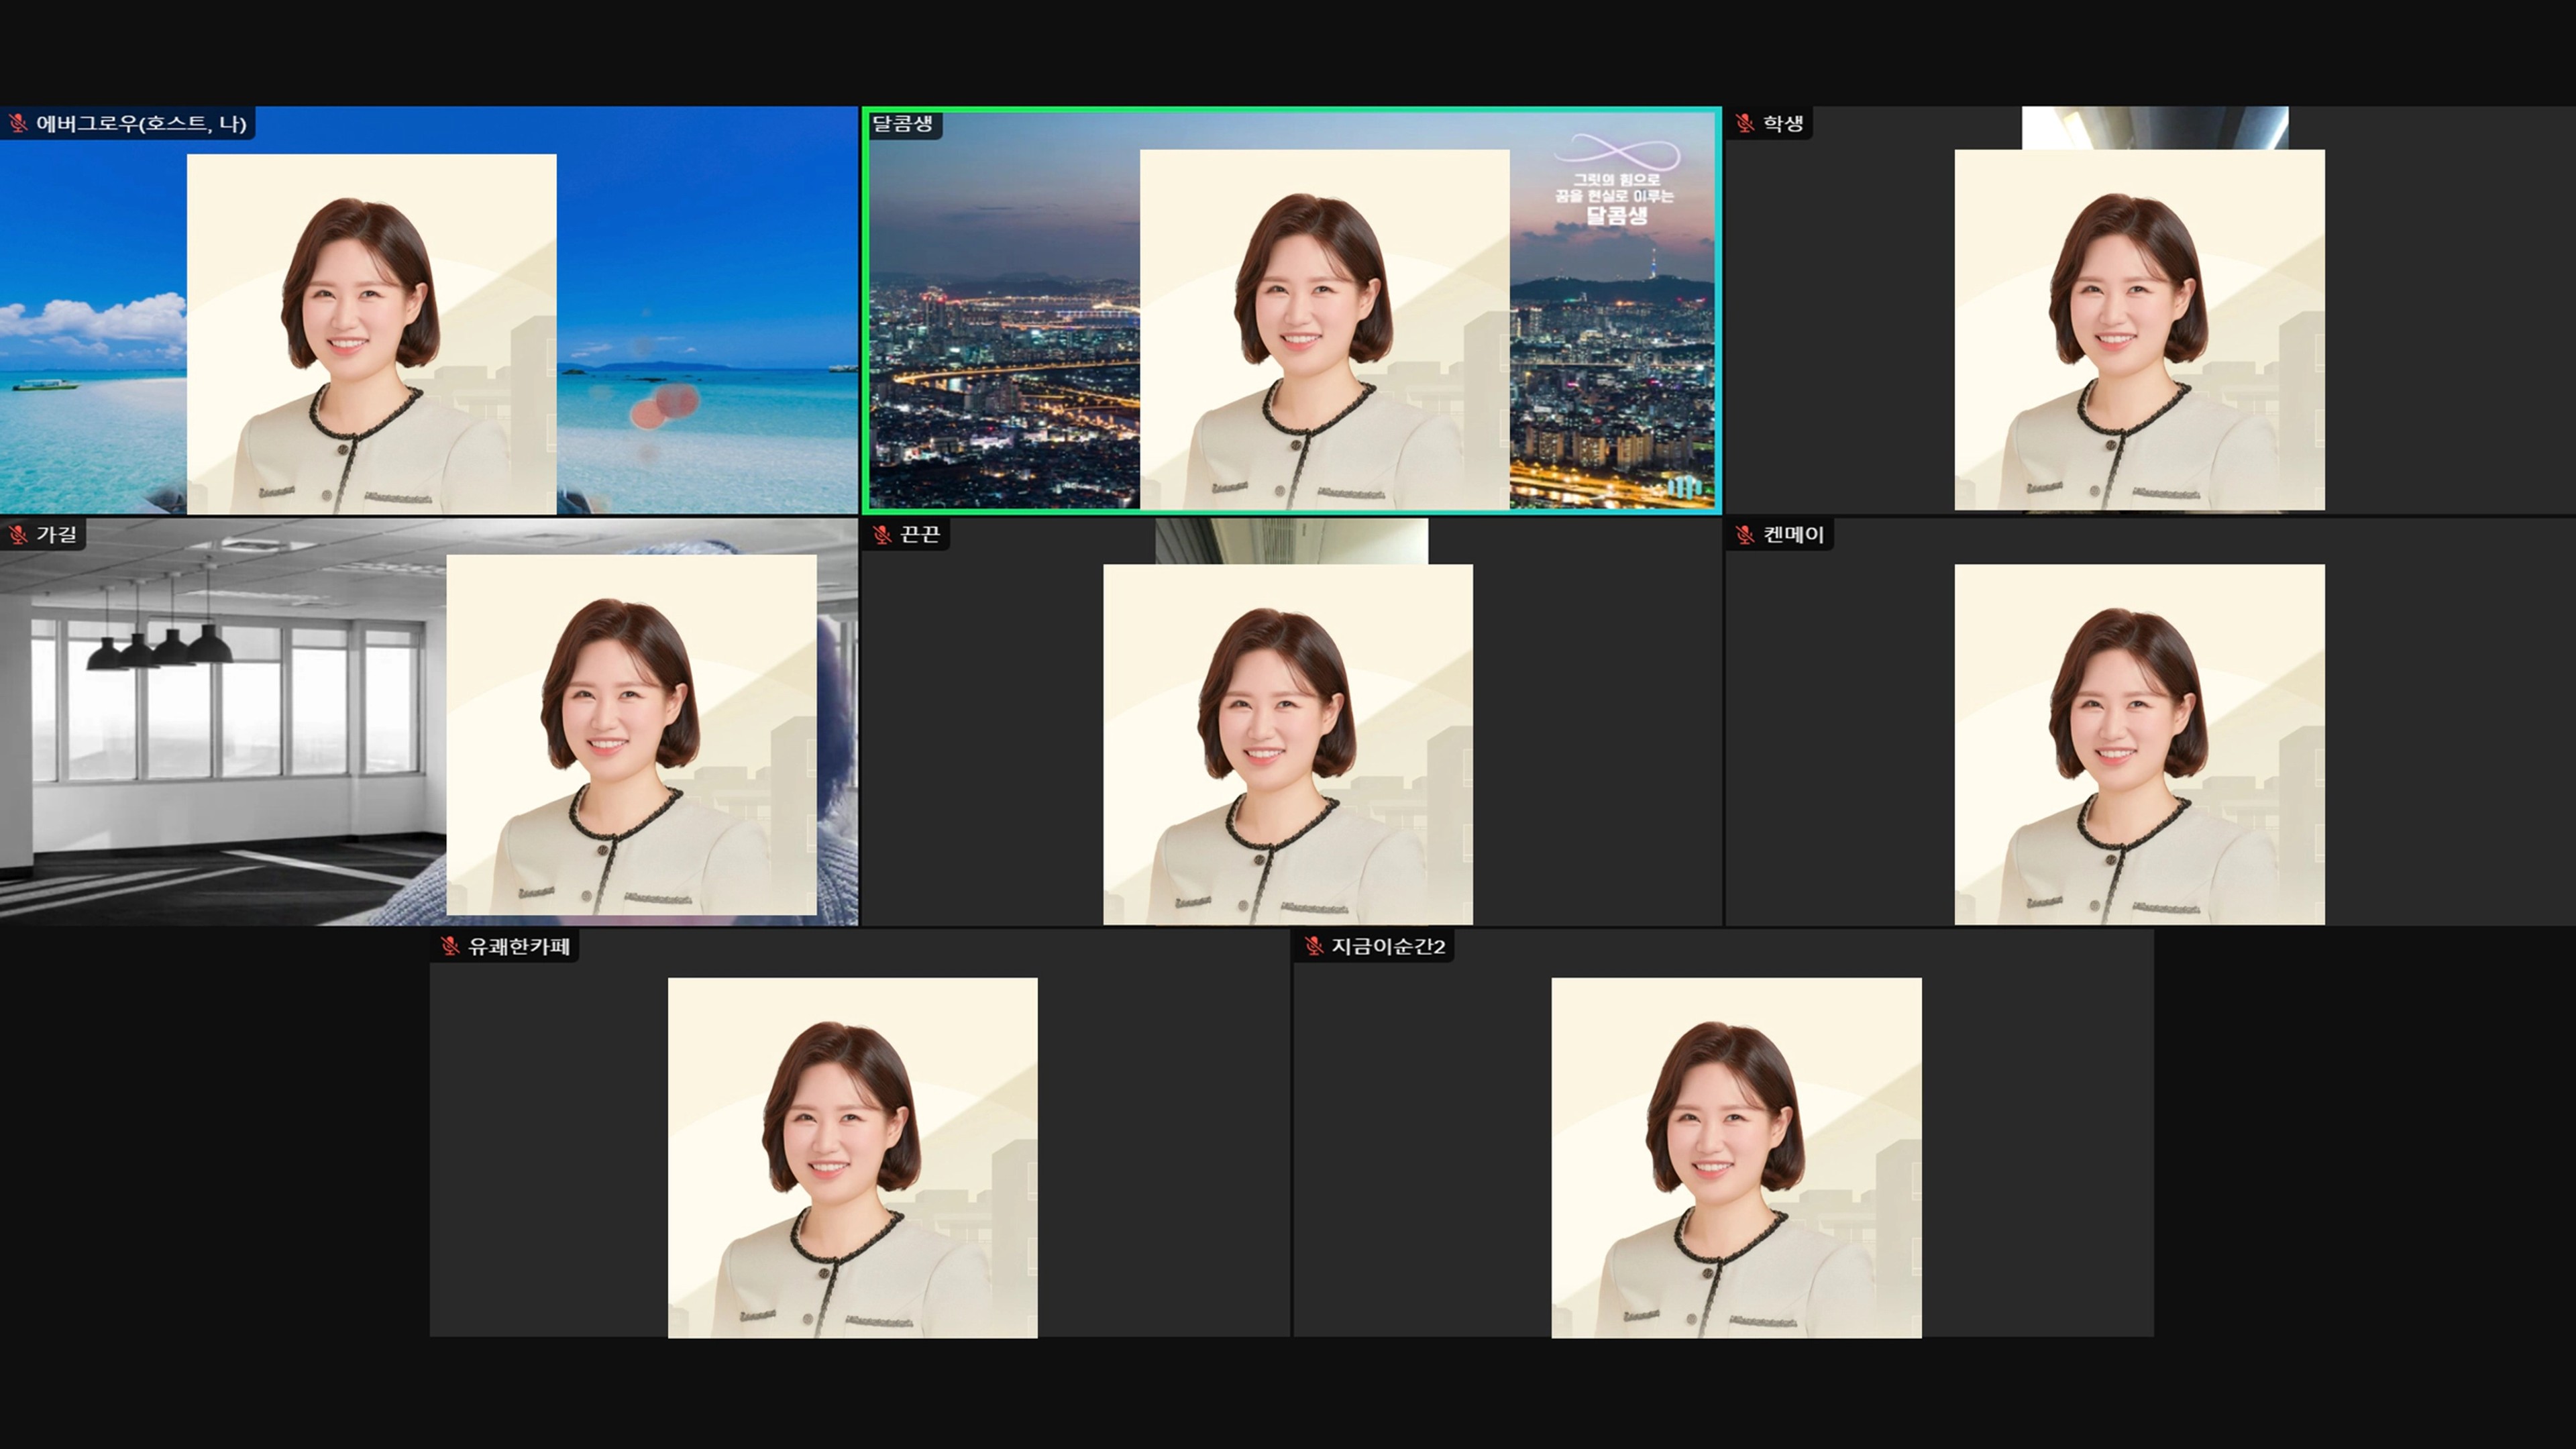Click the muted mic icon beside 가길

coord(18,534)
